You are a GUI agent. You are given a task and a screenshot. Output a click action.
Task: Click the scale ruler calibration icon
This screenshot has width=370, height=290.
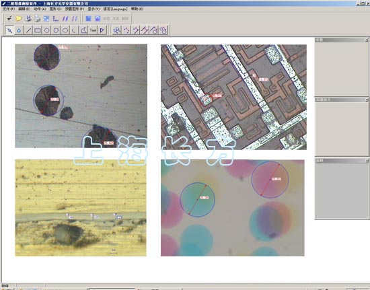[x=56, y=18]
